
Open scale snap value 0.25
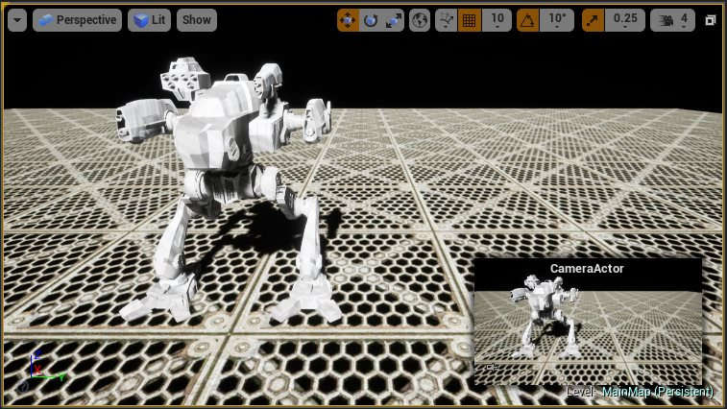pos(625,20)
